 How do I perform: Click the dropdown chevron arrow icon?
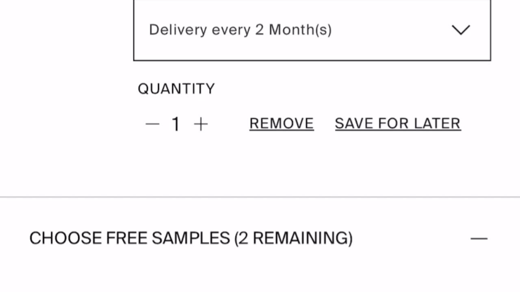pyautogui.click(x=461, y=30)
